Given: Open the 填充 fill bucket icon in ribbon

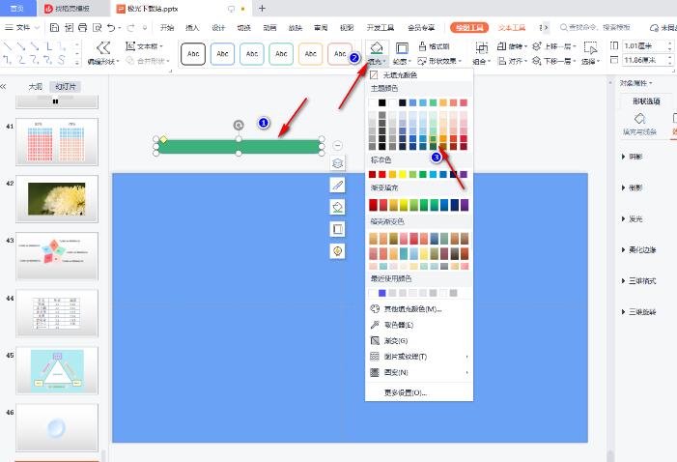Looking at the screenshot, I should pyautogui.click(x=377, y=47).
